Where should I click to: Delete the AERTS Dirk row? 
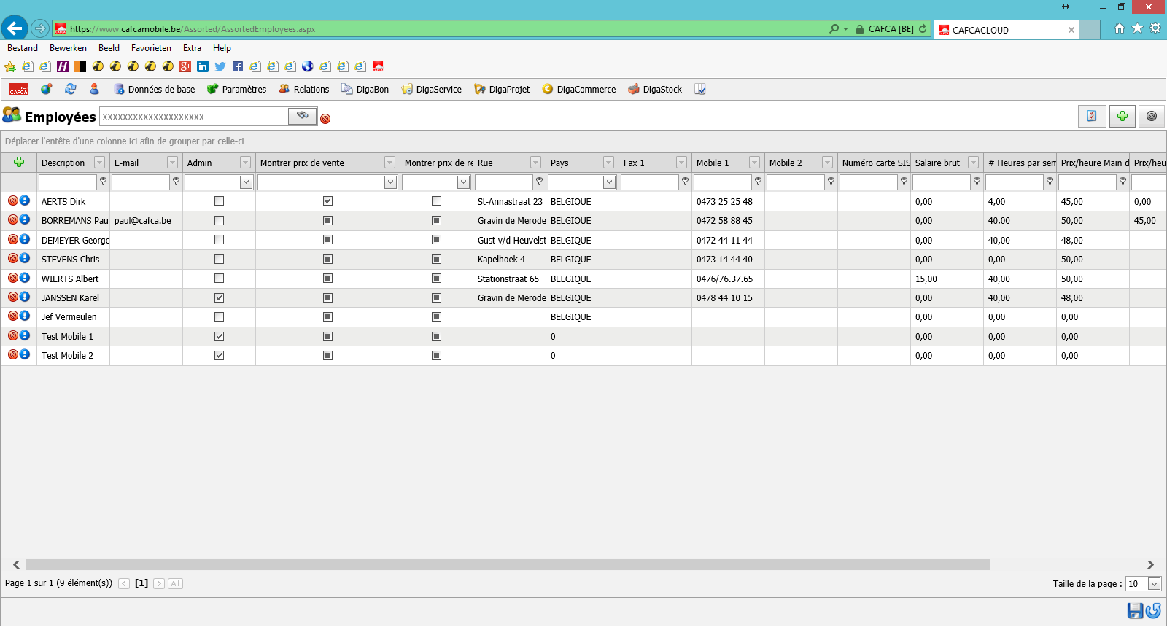pos(13,200)
